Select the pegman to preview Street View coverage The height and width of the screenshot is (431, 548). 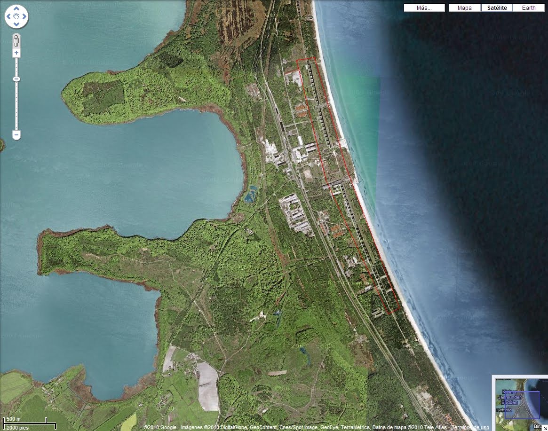[16, 40]
